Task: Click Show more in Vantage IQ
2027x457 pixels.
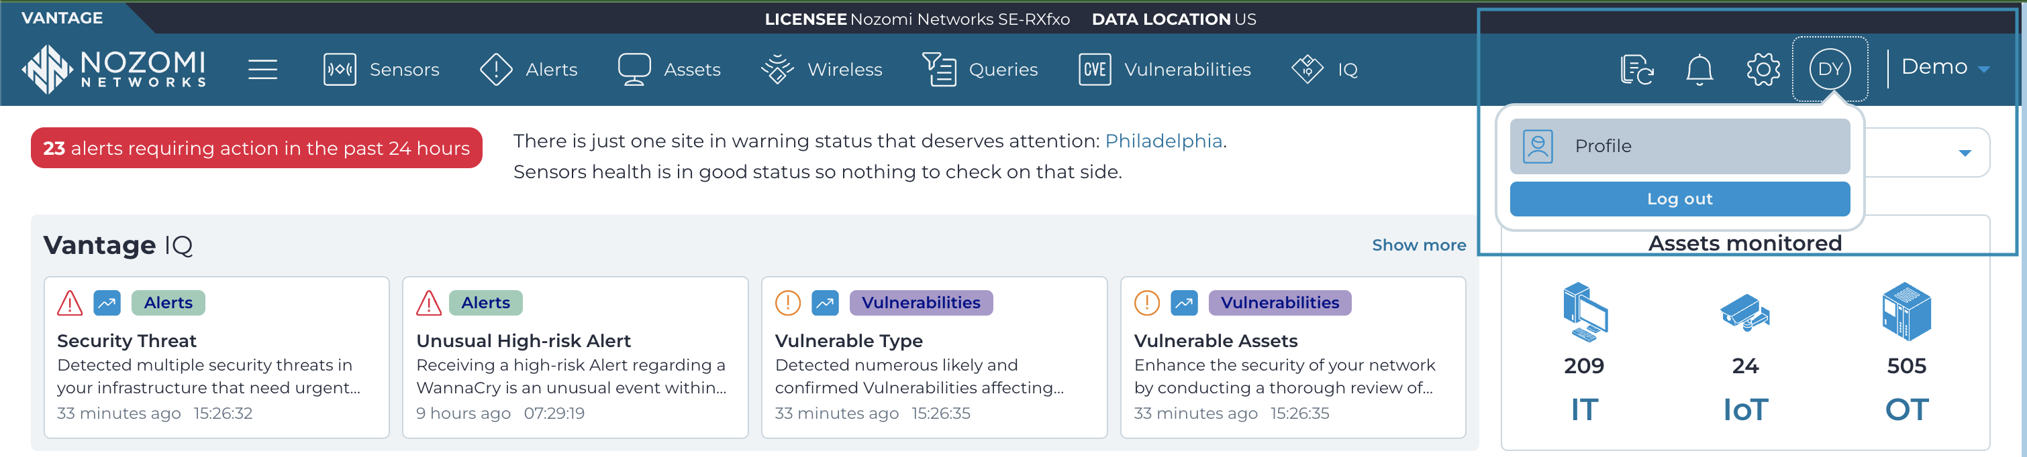Action: 1418,246
